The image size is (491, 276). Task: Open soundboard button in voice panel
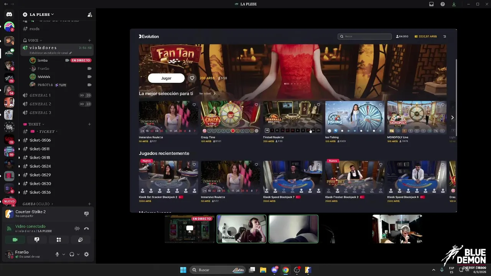tap(81, 240)
